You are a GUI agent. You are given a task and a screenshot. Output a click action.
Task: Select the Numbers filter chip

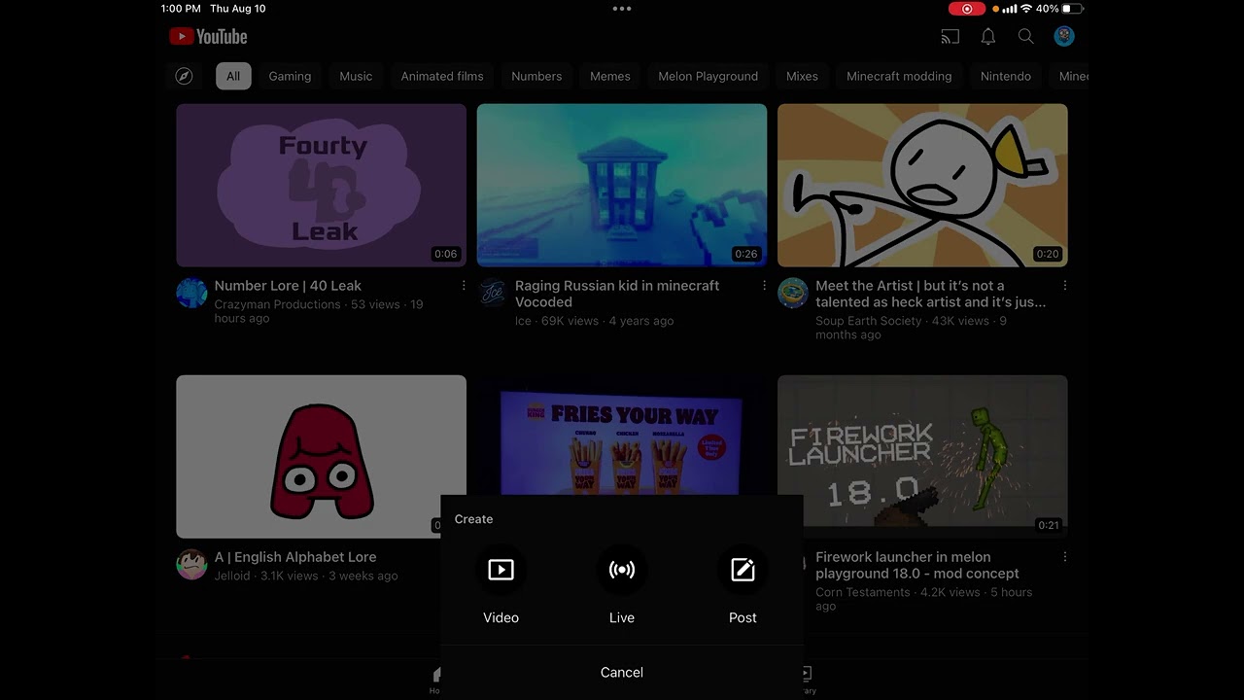(x=536, y=76)
